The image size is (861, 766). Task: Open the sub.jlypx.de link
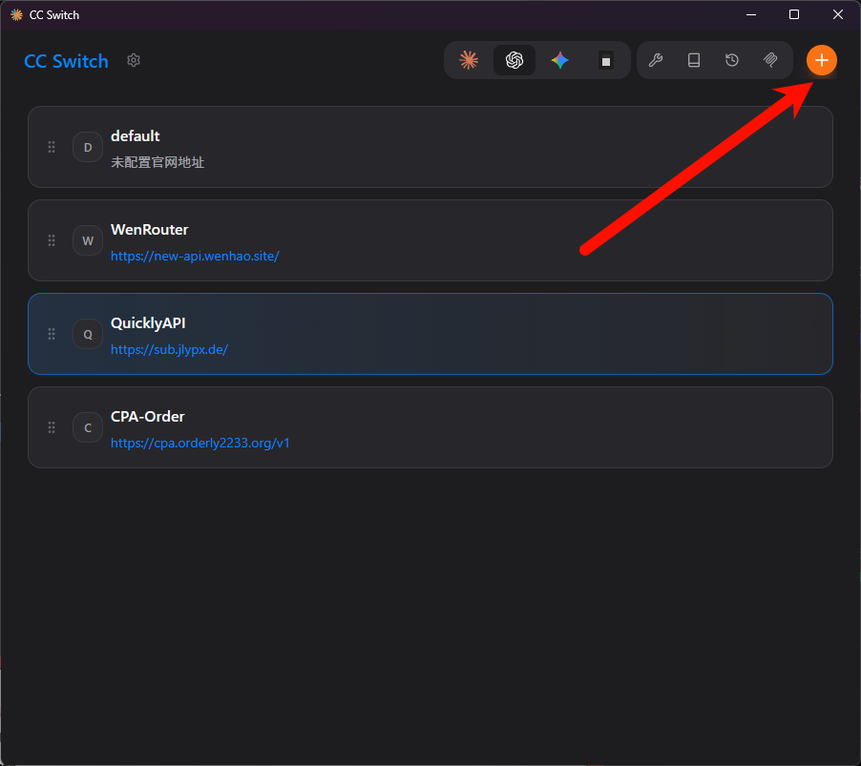[169, 349]
